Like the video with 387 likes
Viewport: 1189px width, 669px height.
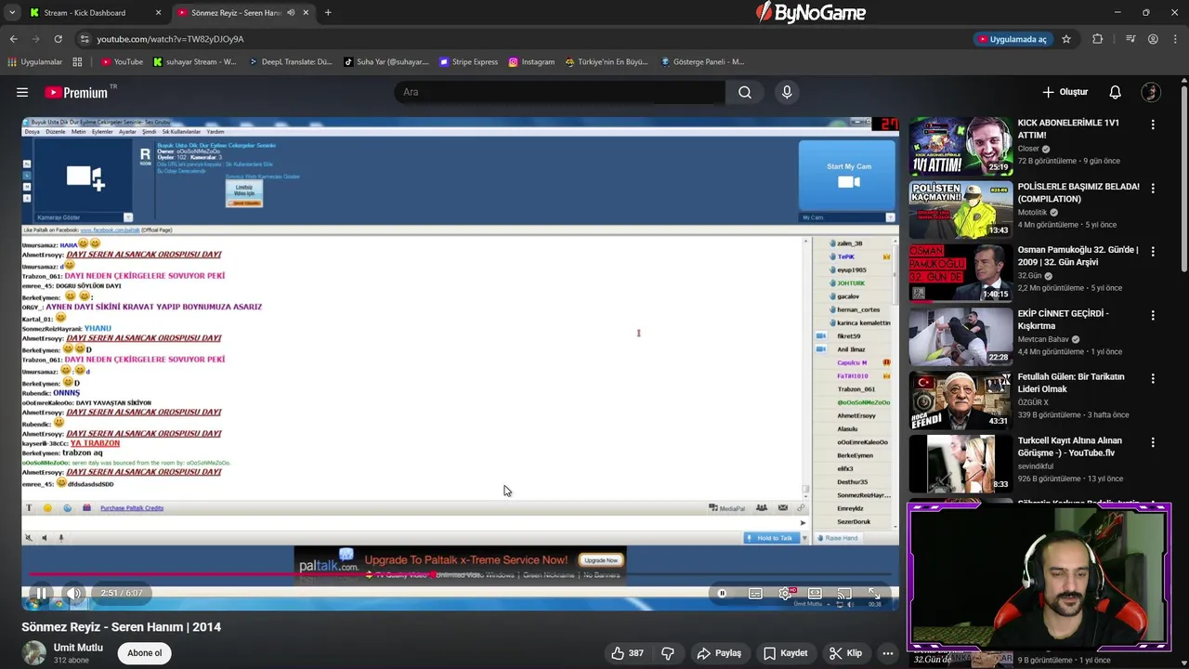(626, 653)
